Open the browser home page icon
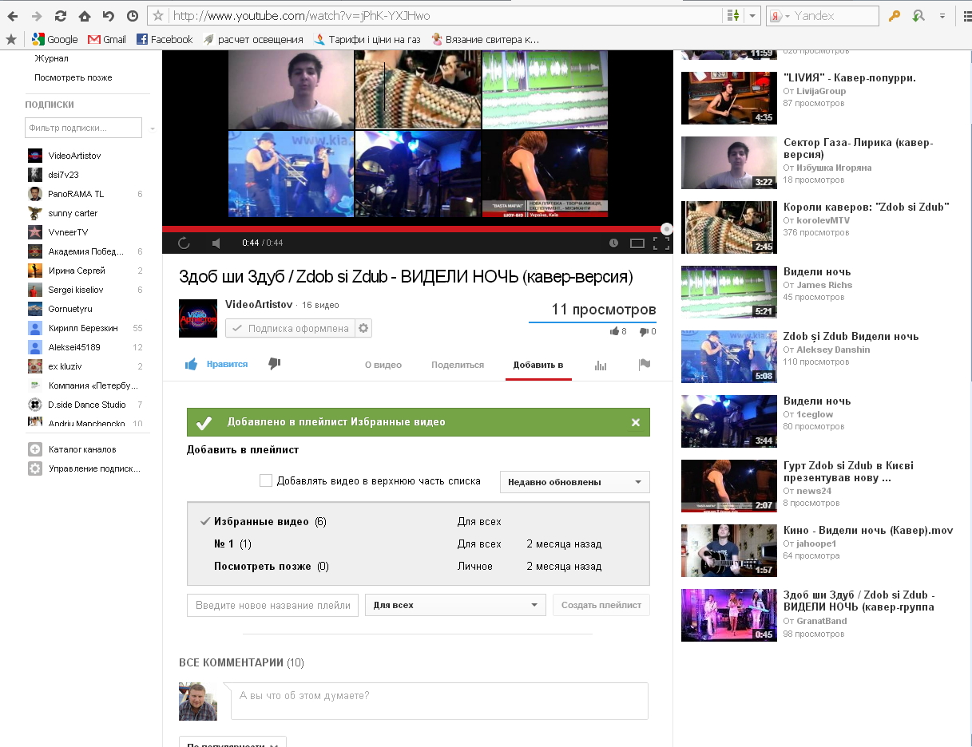This screenshot has height=747, width=972. 84,16
